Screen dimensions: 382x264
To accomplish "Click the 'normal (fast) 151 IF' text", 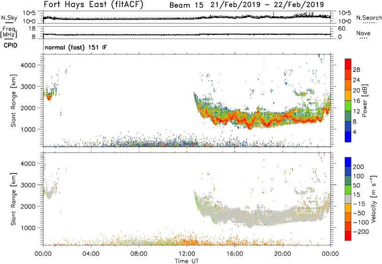I will (x=76, y=47).
